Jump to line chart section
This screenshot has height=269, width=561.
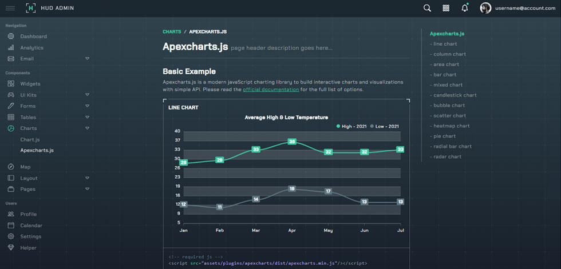pos(443,44)
